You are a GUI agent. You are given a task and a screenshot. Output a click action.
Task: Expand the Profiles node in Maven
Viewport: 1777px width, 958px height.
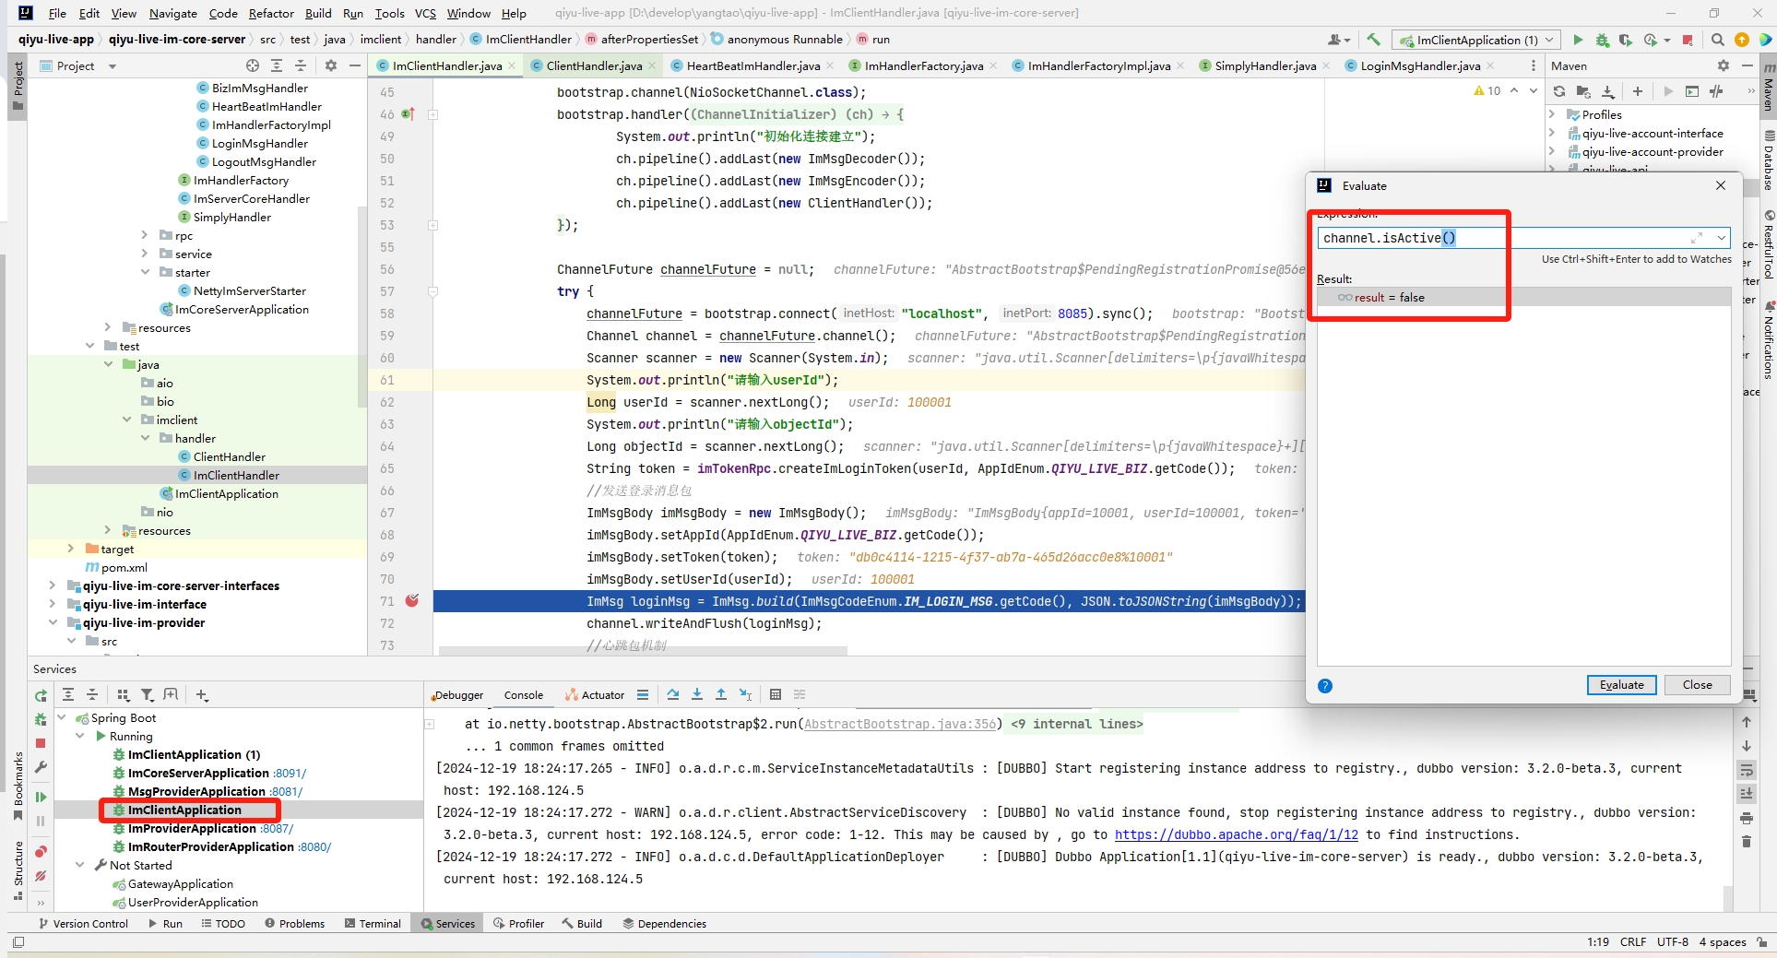point(1552,114)
